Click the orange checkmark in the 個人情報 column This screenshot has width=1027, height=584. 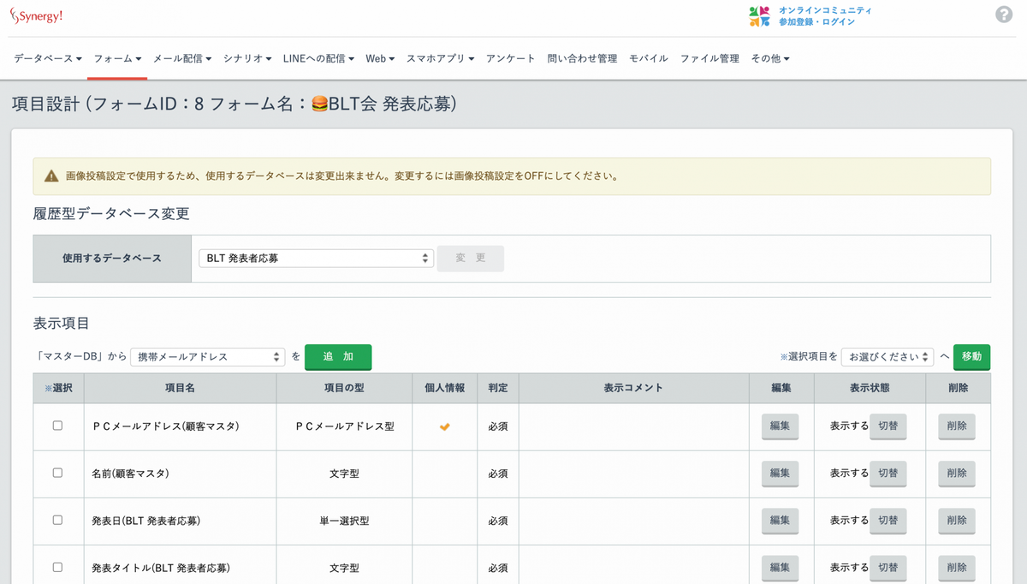coord(444,426)
